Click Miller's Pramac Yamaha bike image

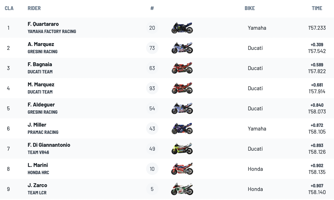182,128
